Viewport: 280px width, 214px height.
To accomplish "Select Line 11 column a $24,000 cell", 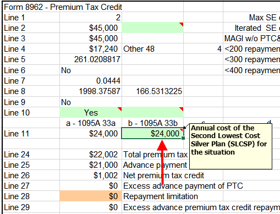I will coord(91,133).
